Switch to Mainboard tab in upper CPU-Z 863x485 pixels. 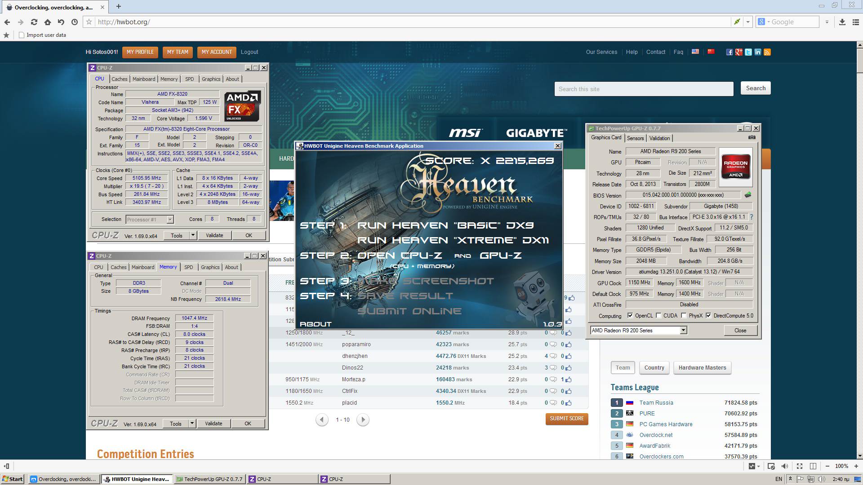(x=144, y=79)
